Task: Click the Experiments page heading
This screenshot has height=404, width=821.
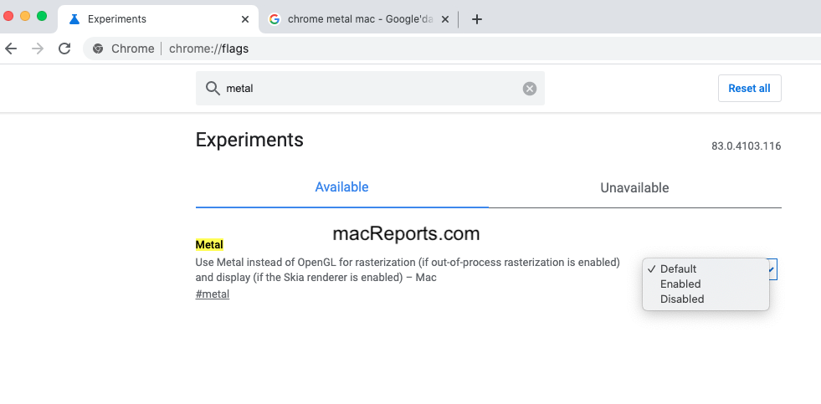Action: [249, 140]
